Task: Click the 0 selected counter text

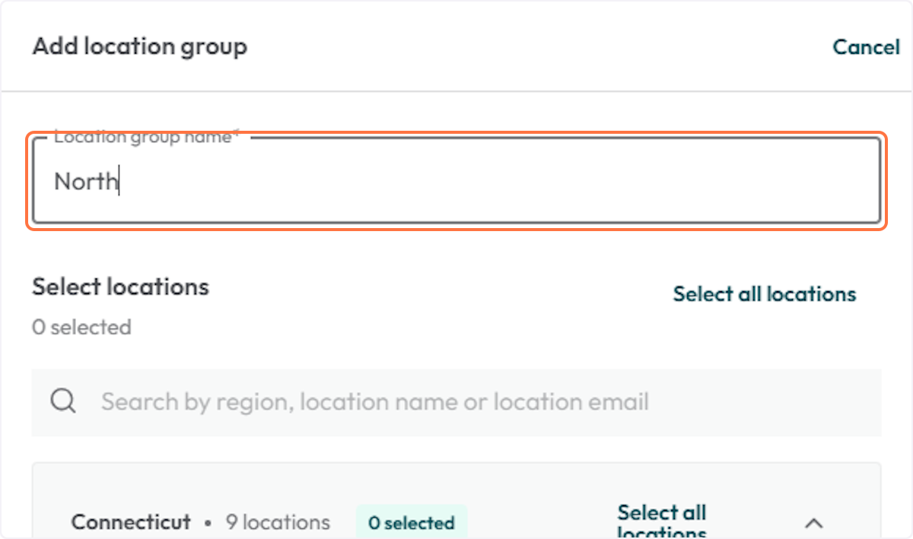Action: pyautogui.click(x=81, y=327)
